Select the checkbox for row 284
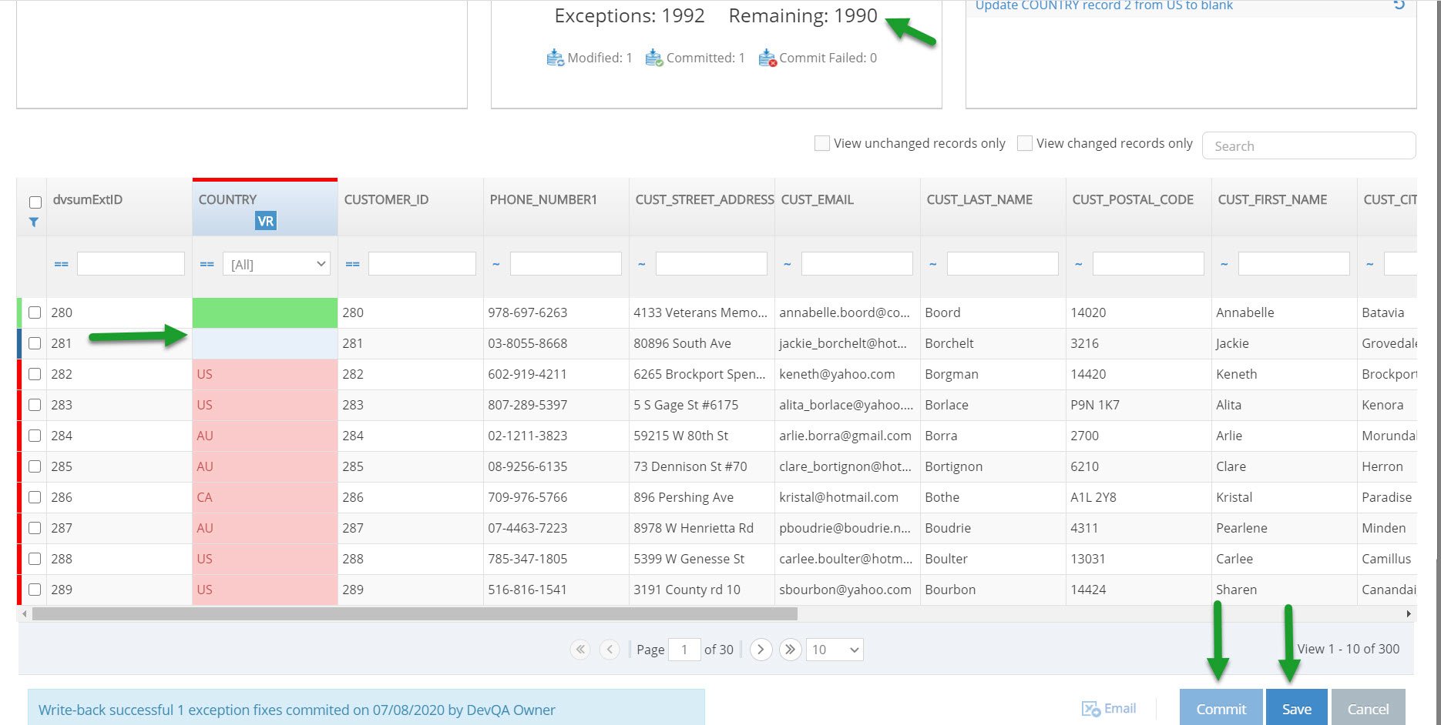The height and width of the screenshot is (725, 1441). click(35, 436)
